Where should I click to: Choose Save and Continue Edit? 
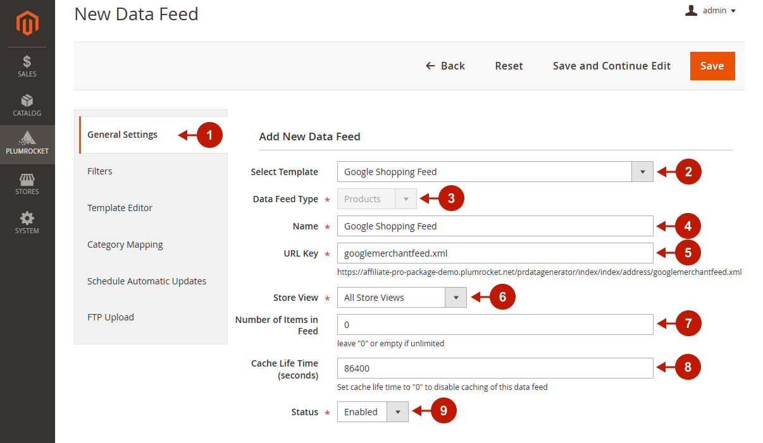[x=612, y=66]
